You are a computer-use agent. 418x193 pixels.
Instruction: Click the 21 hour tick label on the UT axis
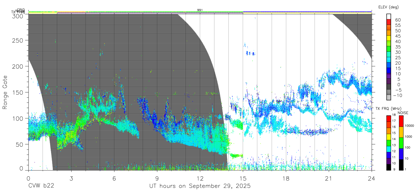(x=328, y=178)
